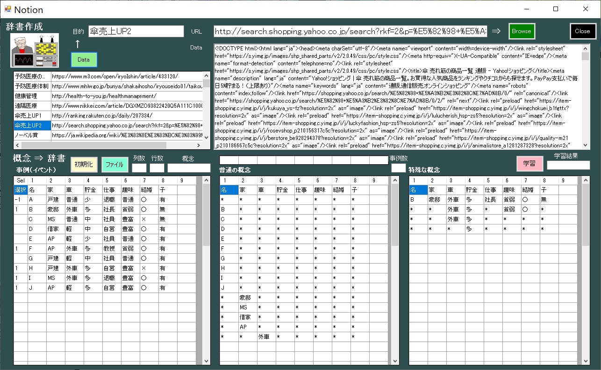Select 傘売上UP1 row in the URL list
Viewport: 601px width, 370px height.
click(x=32, y=115)
